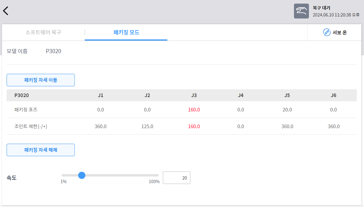Select the J1 column header
Image resolution: width=364 pixels, height=207 pixels.
[x=101, y=95]
